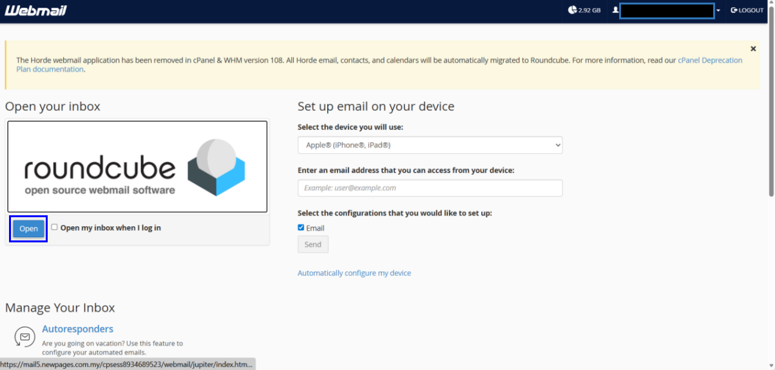
Task: Click the Send button
Action: 312,244
